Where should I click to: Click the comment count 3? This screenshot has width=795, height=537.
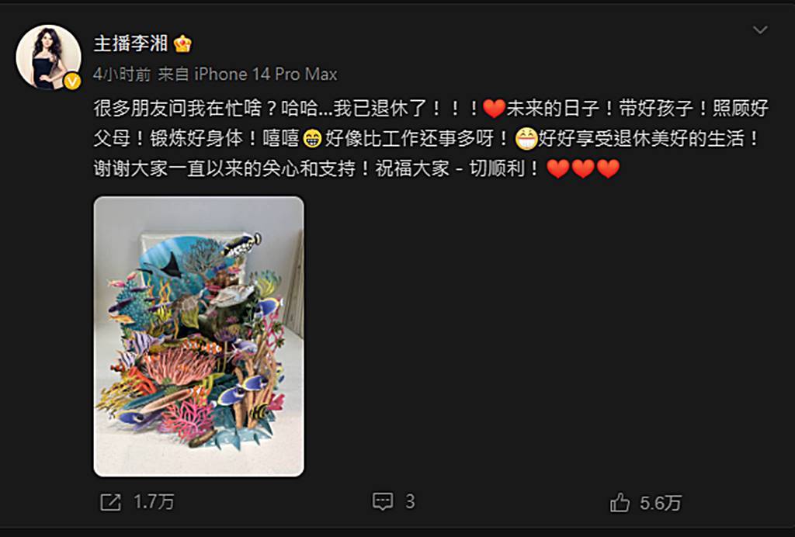(410, 501)
